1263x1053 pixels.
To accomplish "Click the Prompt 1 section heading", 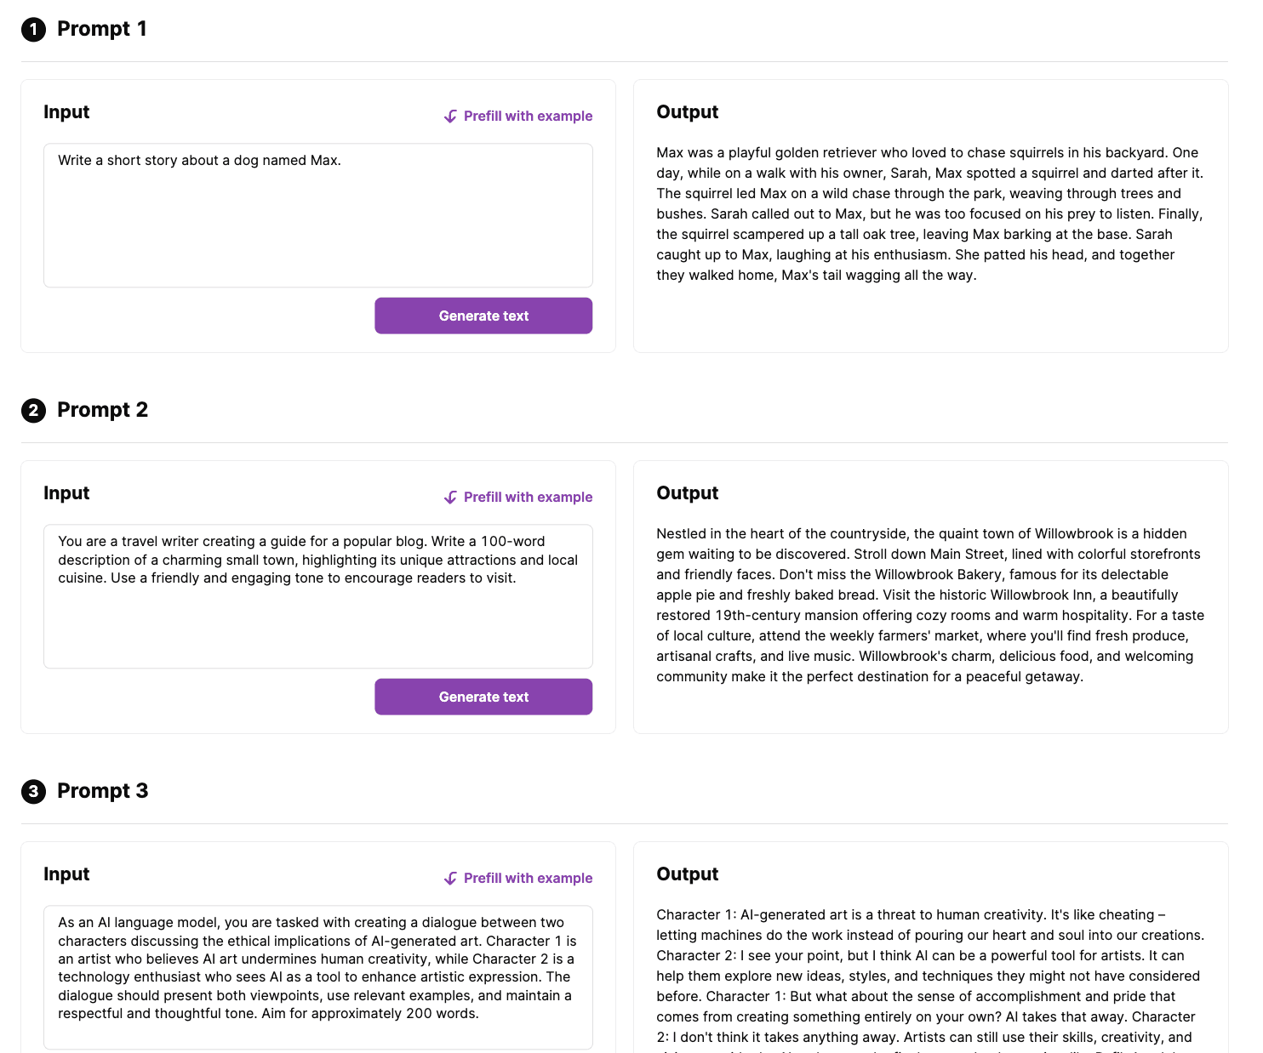I will tap(101, 29).
